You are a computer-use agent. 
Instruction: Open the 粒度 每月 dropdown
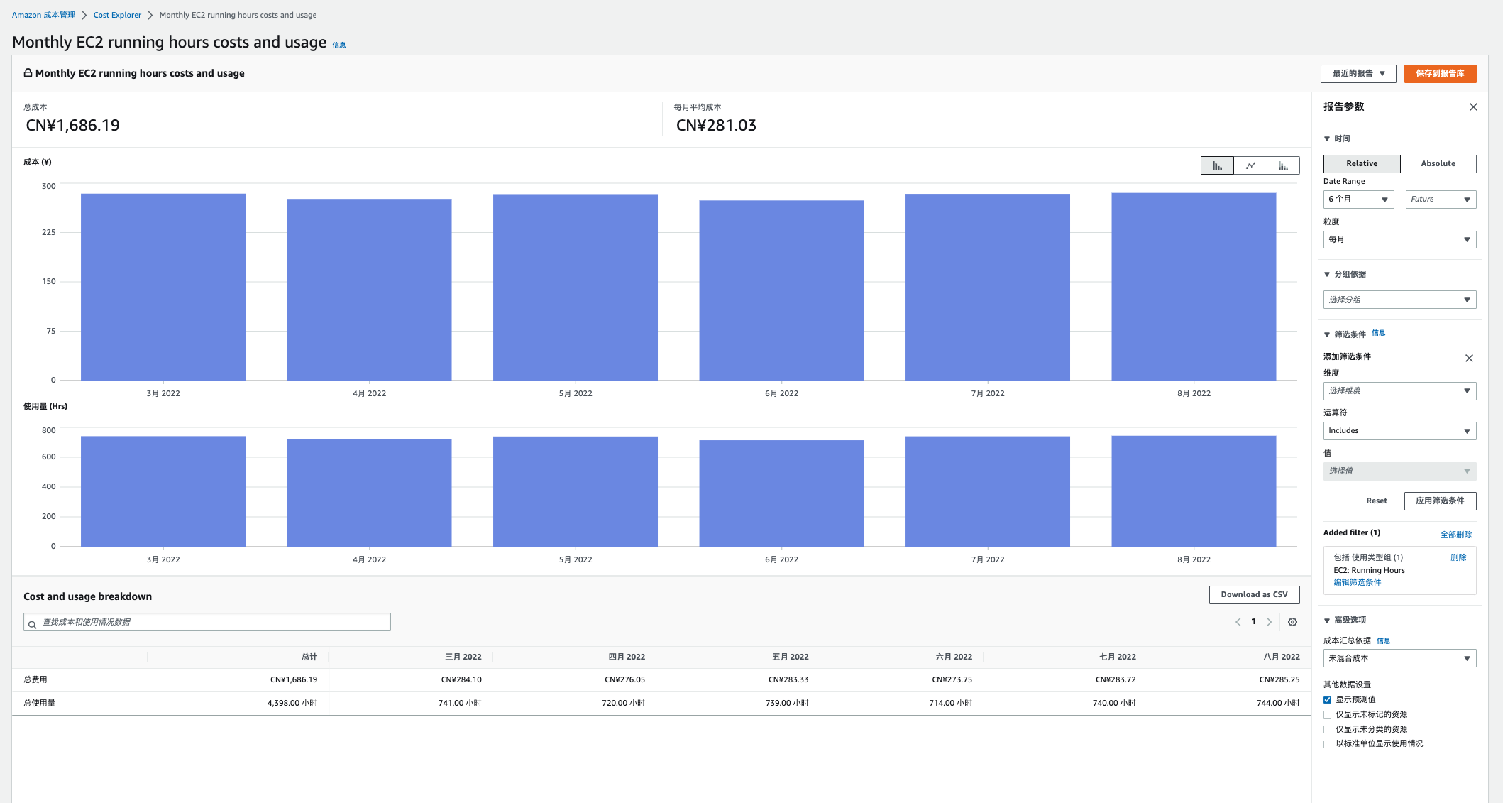point(1399,239)
